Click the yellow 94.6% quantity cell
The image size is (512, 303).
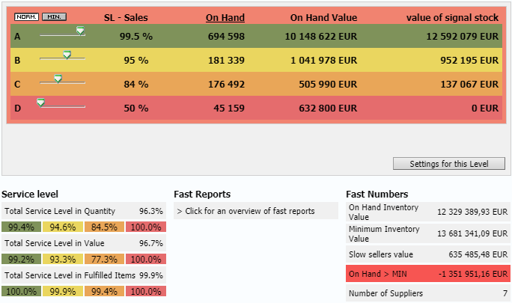pyautogui.click(x=63, y=227)
